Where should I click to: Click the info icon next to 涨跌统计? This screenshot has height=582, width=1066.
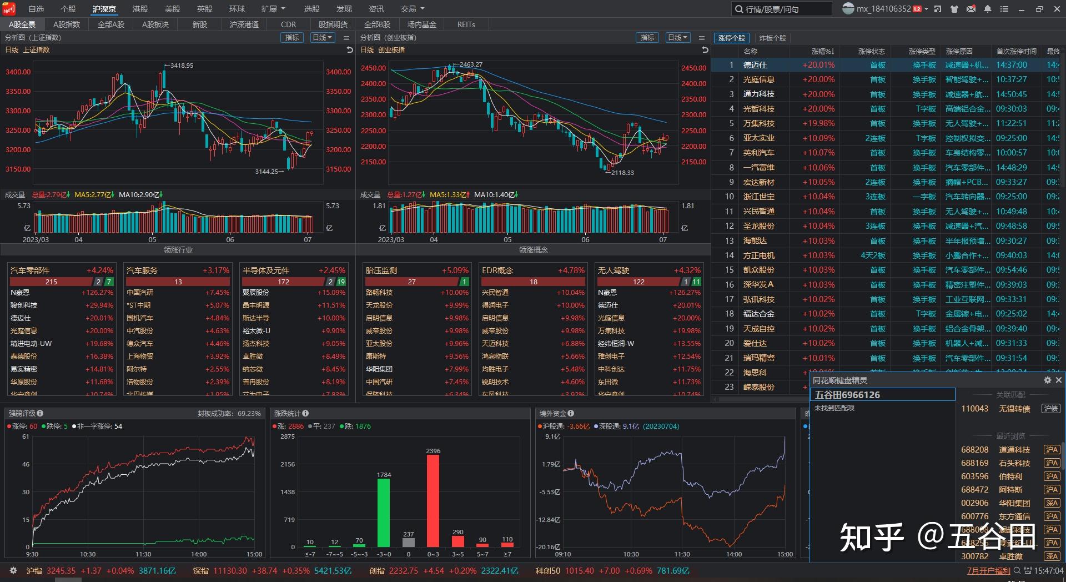(305, 413)
